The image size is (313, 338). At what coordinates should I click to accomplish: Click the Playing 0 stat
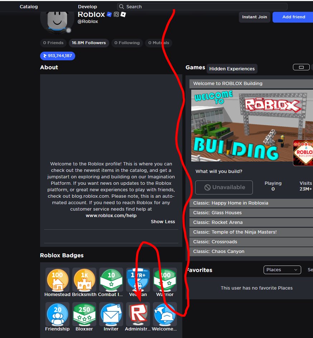pos(273,186)
